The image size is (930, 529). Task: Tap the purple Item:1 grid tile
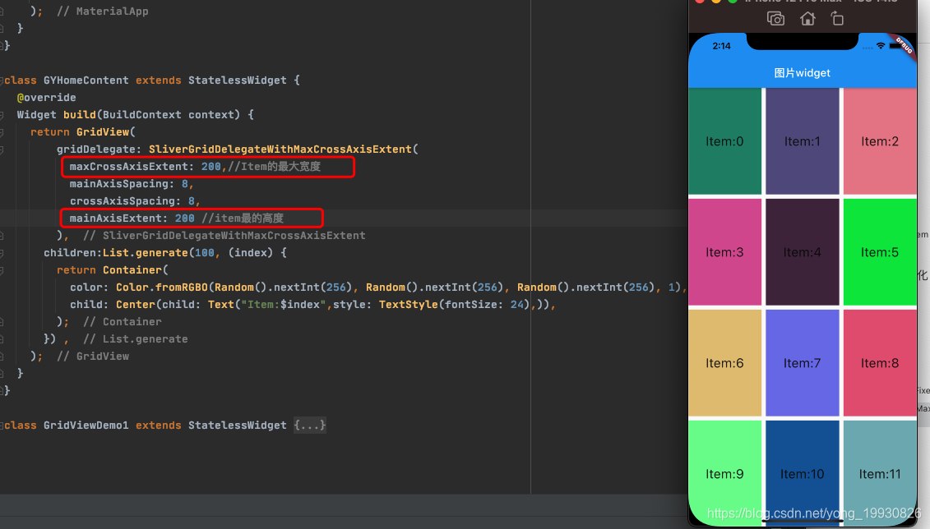click(802, 141)
